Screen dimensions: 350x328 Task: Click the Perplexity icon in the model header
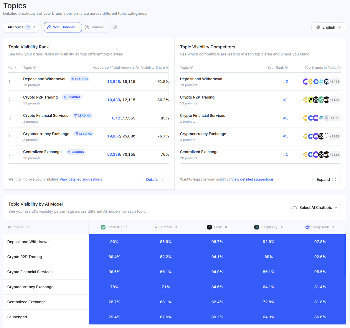pyautogui.click(x=256, y=227)
